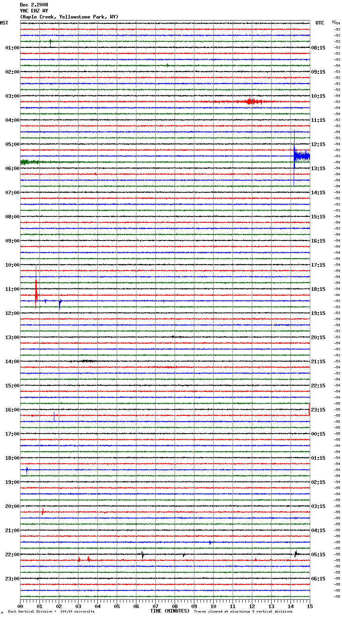Select the 23:00 MST row label

(12, 579)
